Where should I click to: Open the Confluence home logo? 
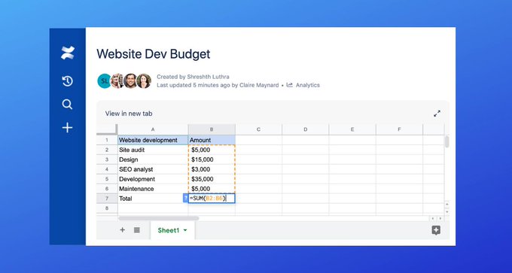(68, 53)
